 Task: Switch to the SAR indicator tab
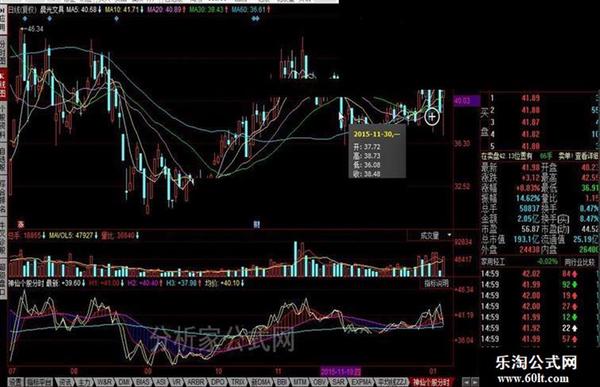tap(338, 382)
